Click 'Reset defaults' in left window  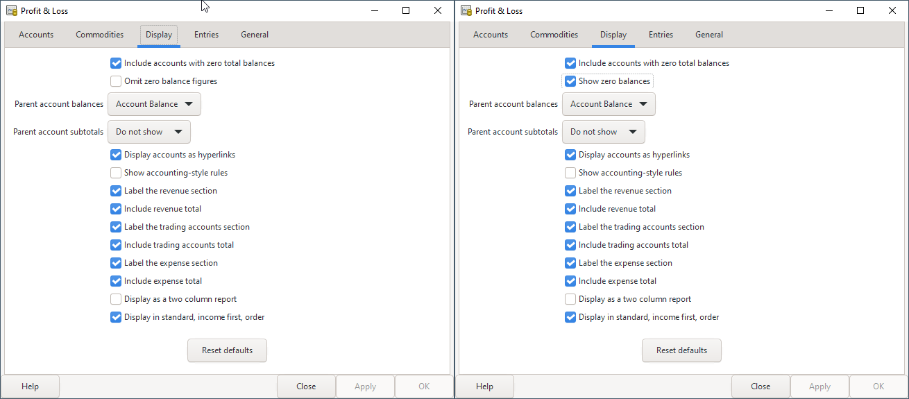click(x=227, y=350)
